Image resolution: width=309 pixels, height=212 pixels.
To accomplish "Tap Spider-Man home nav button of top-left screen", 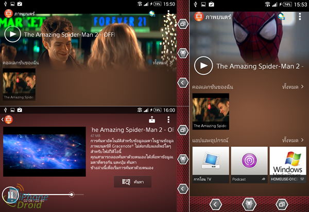I will click(x=183, y=53).
